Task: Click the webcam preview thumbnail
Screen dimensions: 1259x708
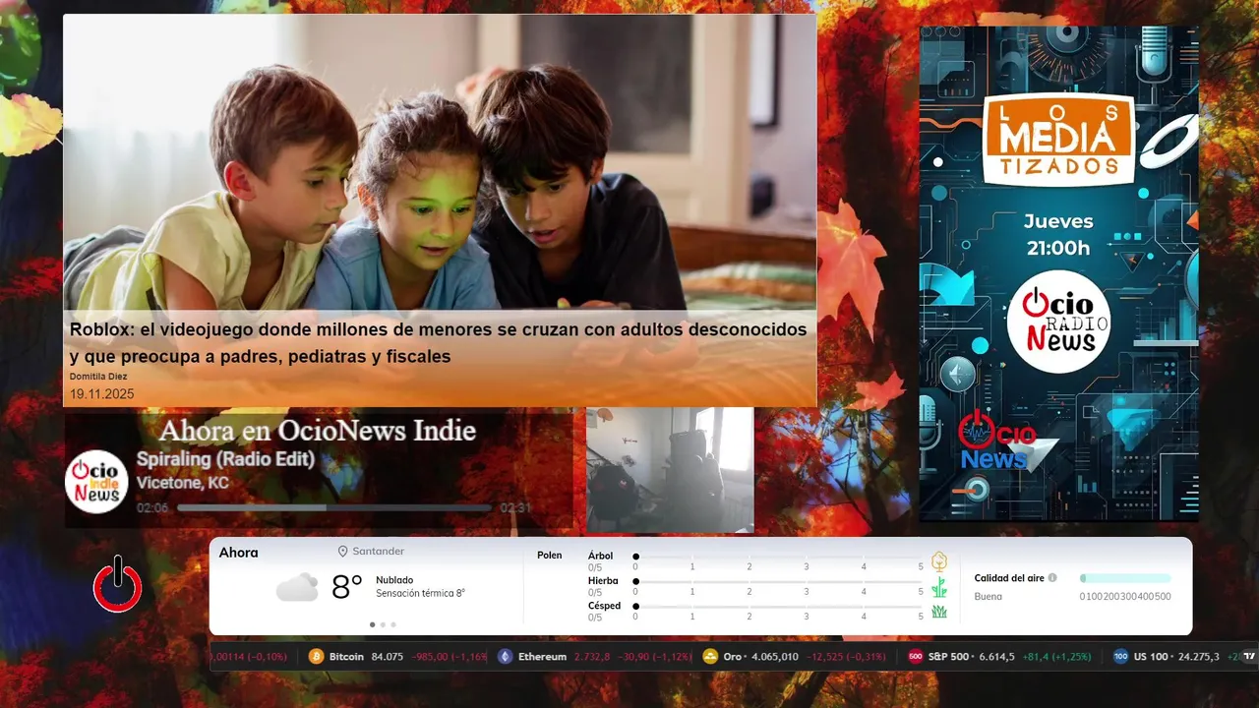Action: click(670, 470)
